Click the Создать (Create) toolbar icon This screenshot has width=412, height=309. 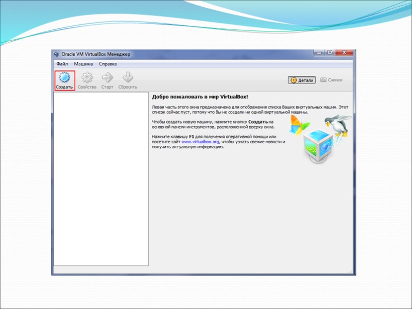(65, 80)
